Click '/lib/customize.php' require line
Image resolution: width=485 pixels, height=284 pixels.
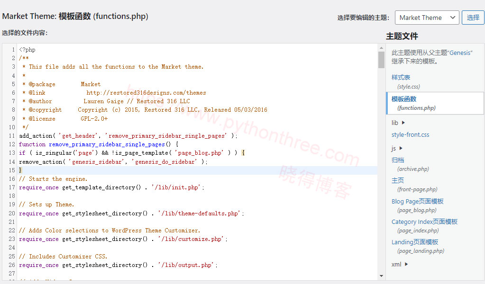pos(123,239)
